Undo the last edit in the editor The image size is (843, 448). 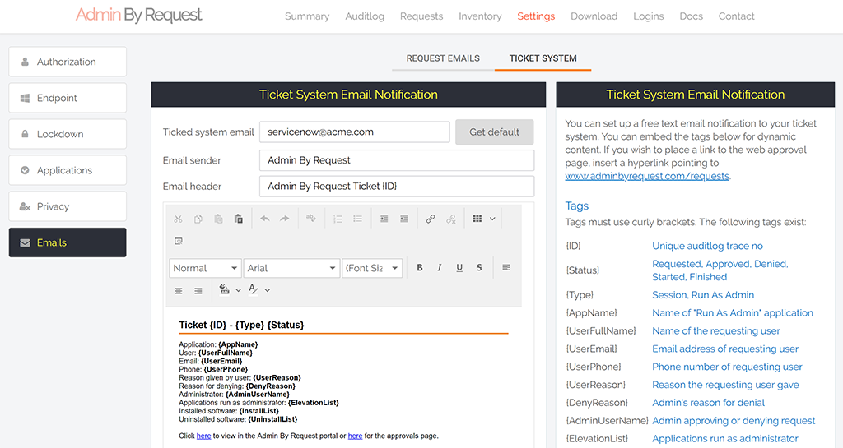(x=264, y=219)
